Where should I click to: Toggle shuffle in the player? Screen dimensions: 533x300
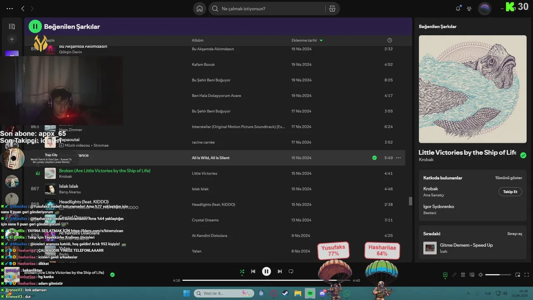click(x=242, y=271)
